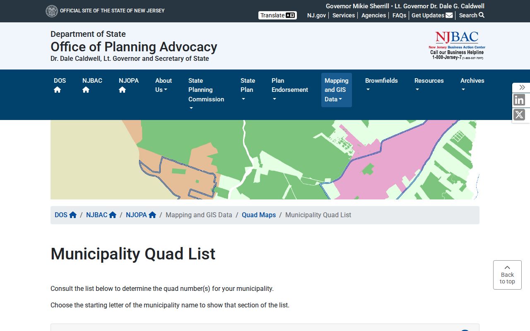Go to DOS home in navigation bar
Screen dimensions: 530x331
60,85
